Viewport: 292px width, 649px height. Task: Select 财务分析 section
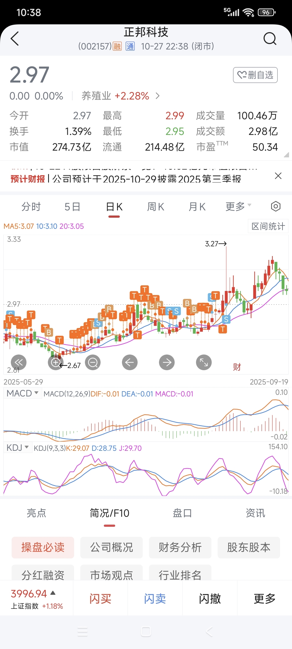[180, 548]
